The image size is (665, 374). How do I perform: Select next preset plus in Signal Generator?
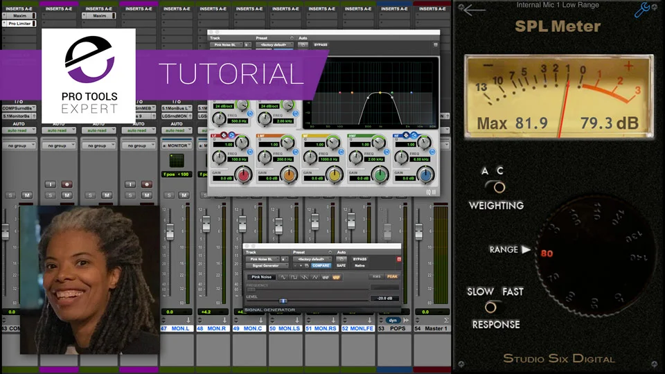coord(301,265)
